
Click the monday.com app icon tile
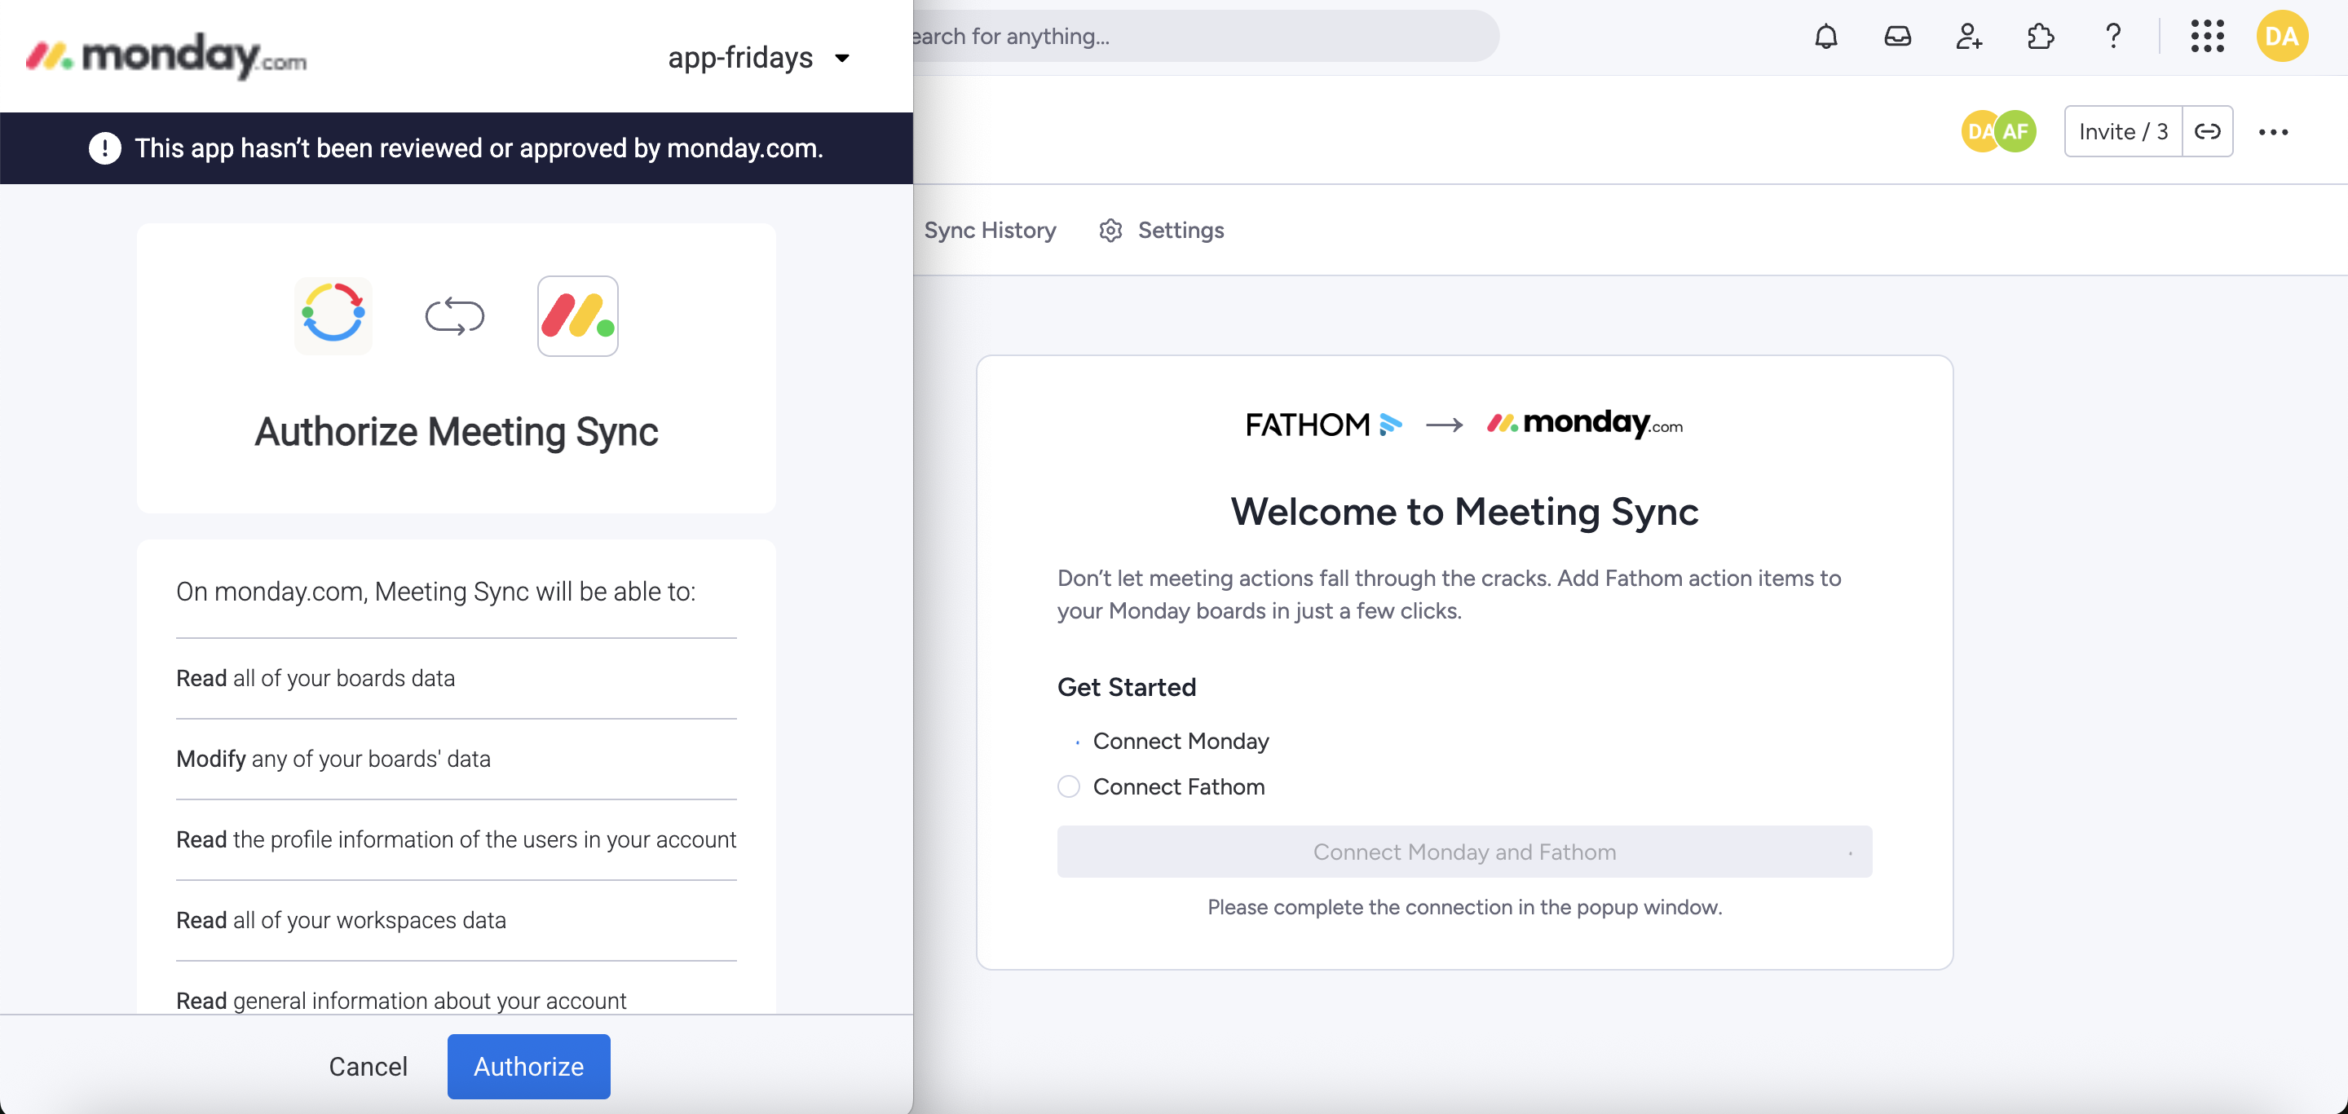pyautogui.click(x=578, y=316)
